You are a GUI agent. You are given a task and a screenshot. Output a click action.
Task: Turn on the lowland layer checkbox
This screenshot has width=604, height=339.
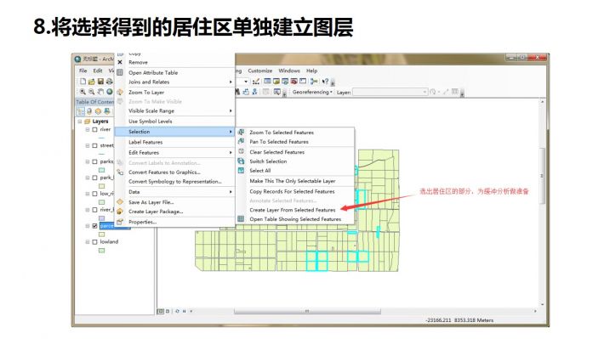94,242
